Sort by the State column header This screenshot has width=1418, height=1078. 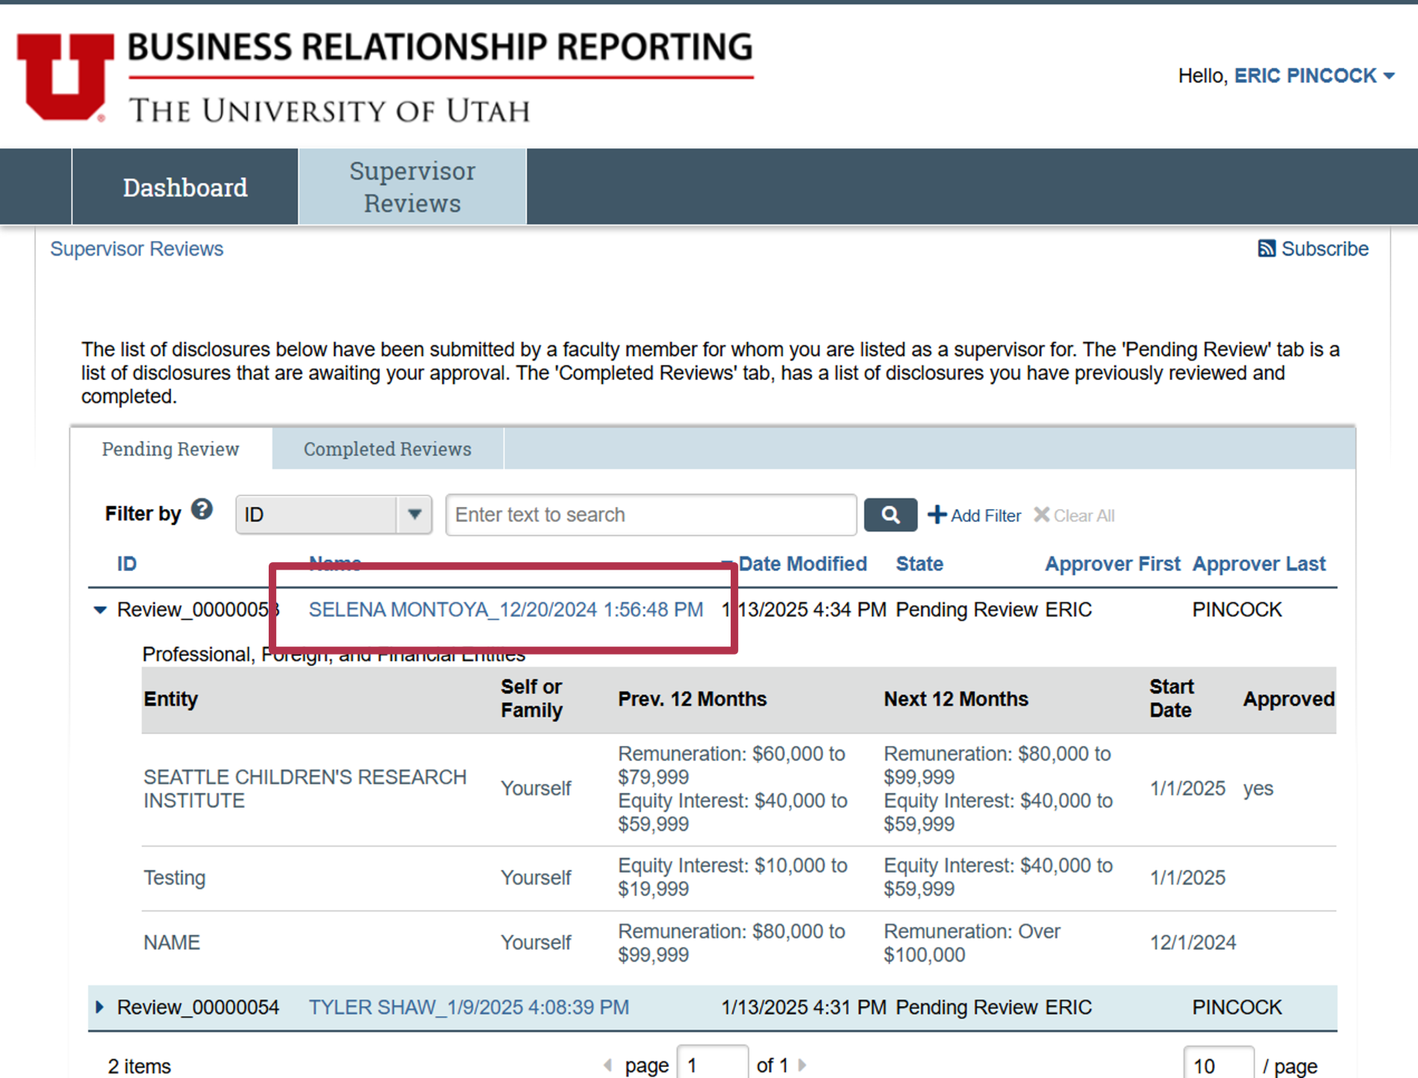click(919, 564)
